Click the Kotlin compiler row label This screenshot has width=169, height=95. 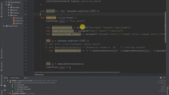(20, 93)
